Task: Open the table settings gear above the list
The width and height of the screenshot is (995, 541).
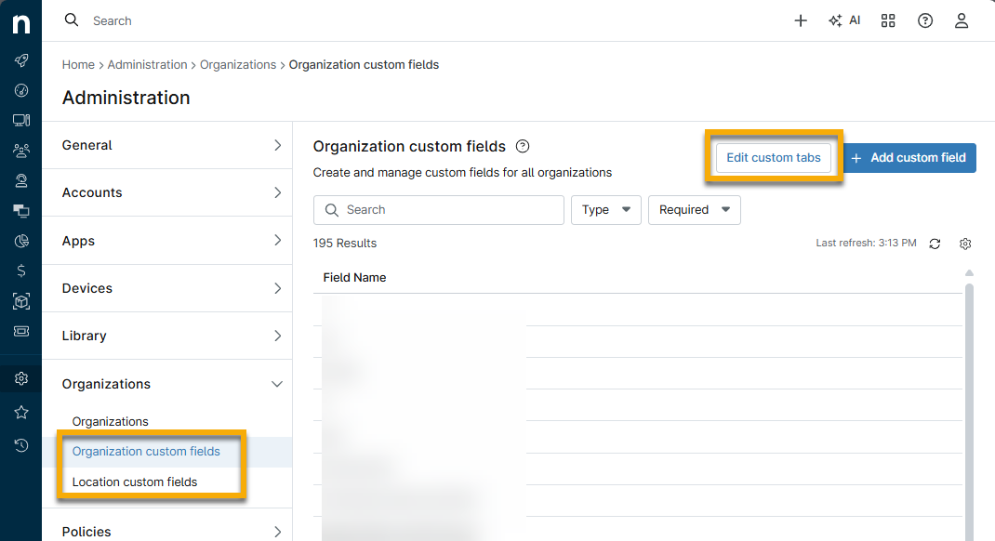Action: coord(965,244)
